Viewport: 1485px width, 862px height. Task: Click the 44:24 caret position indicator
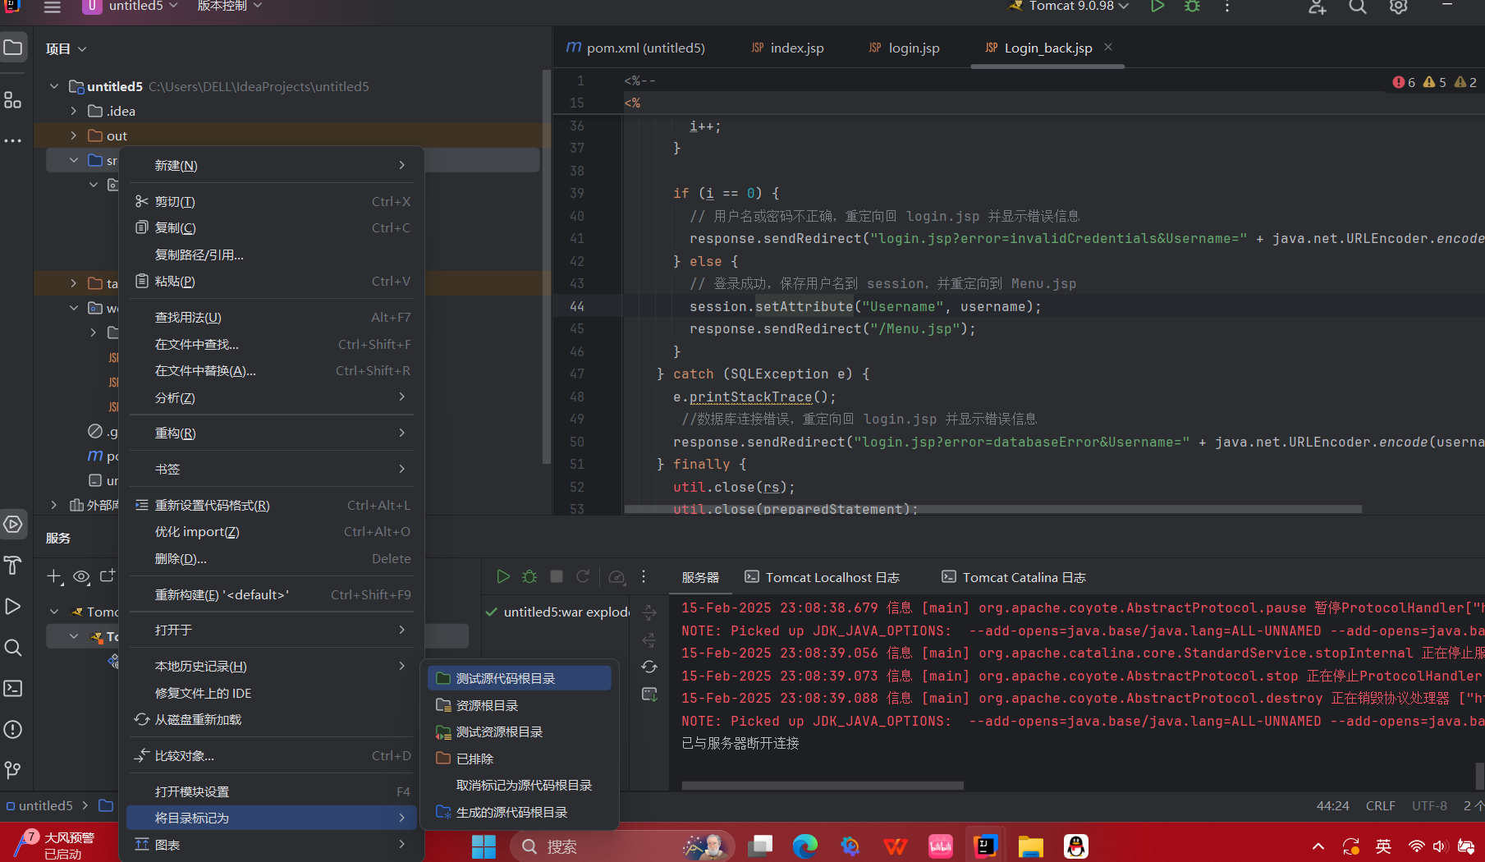click(x=1332, y=805)
